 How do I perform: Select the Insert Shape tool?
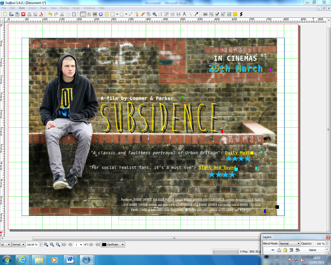click(113, 14)
